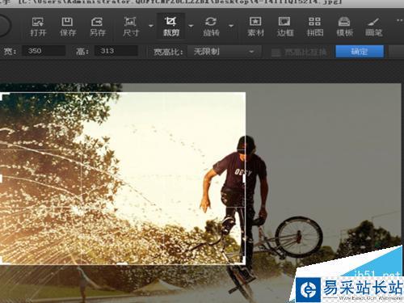Expand the 旋转 dropdown arrow
Viewport: 404px width, 303px height.
coord(231,26)
